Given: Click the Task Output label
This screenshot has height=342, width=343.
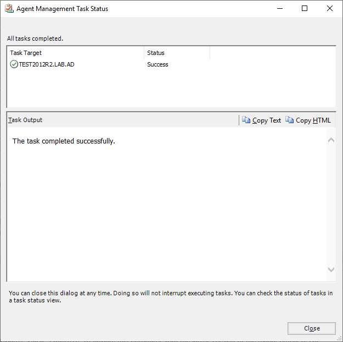Looking at the screenshot, I should pyautogui.click(x=25, y=120).
